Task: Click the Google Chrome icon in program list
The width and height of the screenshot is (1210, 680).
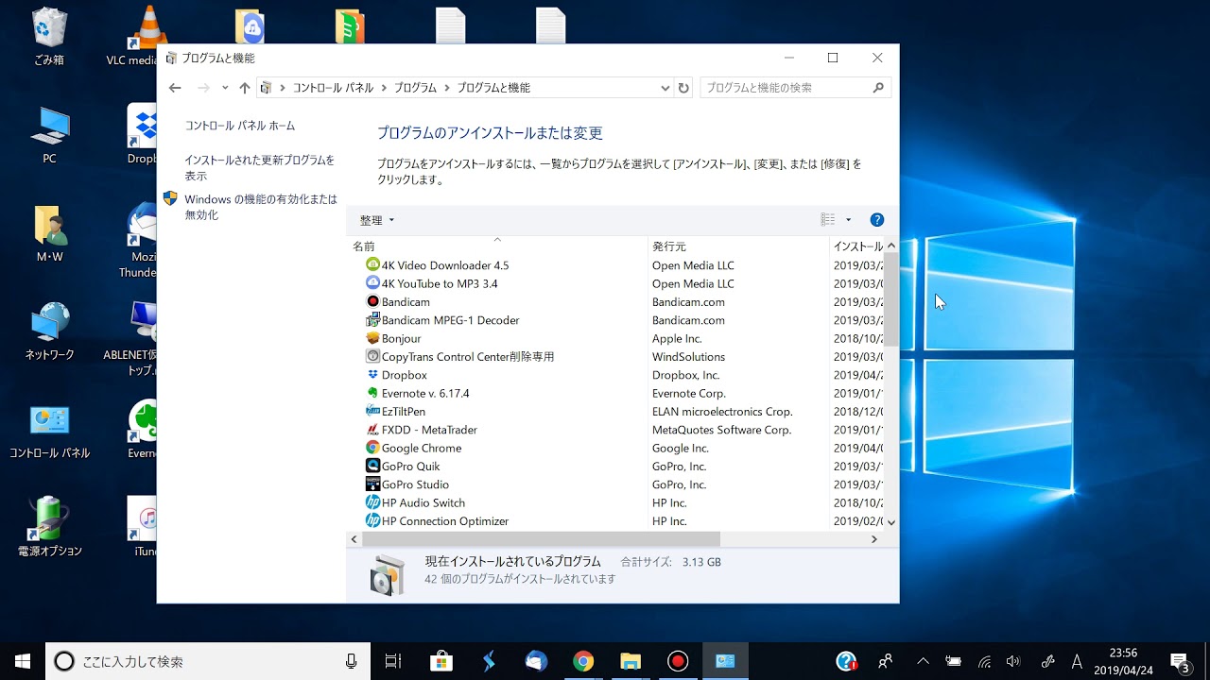Action: point(372,448)
